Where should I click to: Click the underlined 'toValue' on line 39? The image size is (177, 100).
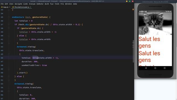point(24,32)
